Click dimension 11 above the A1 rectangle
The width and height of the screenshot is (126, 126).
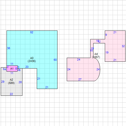tap(12, 64)
